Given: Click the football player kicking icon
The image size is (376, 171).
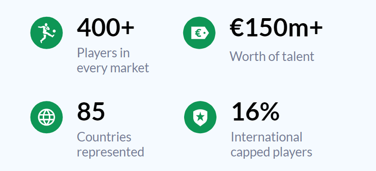Looking at the screenshot, I should pos(46,33).
